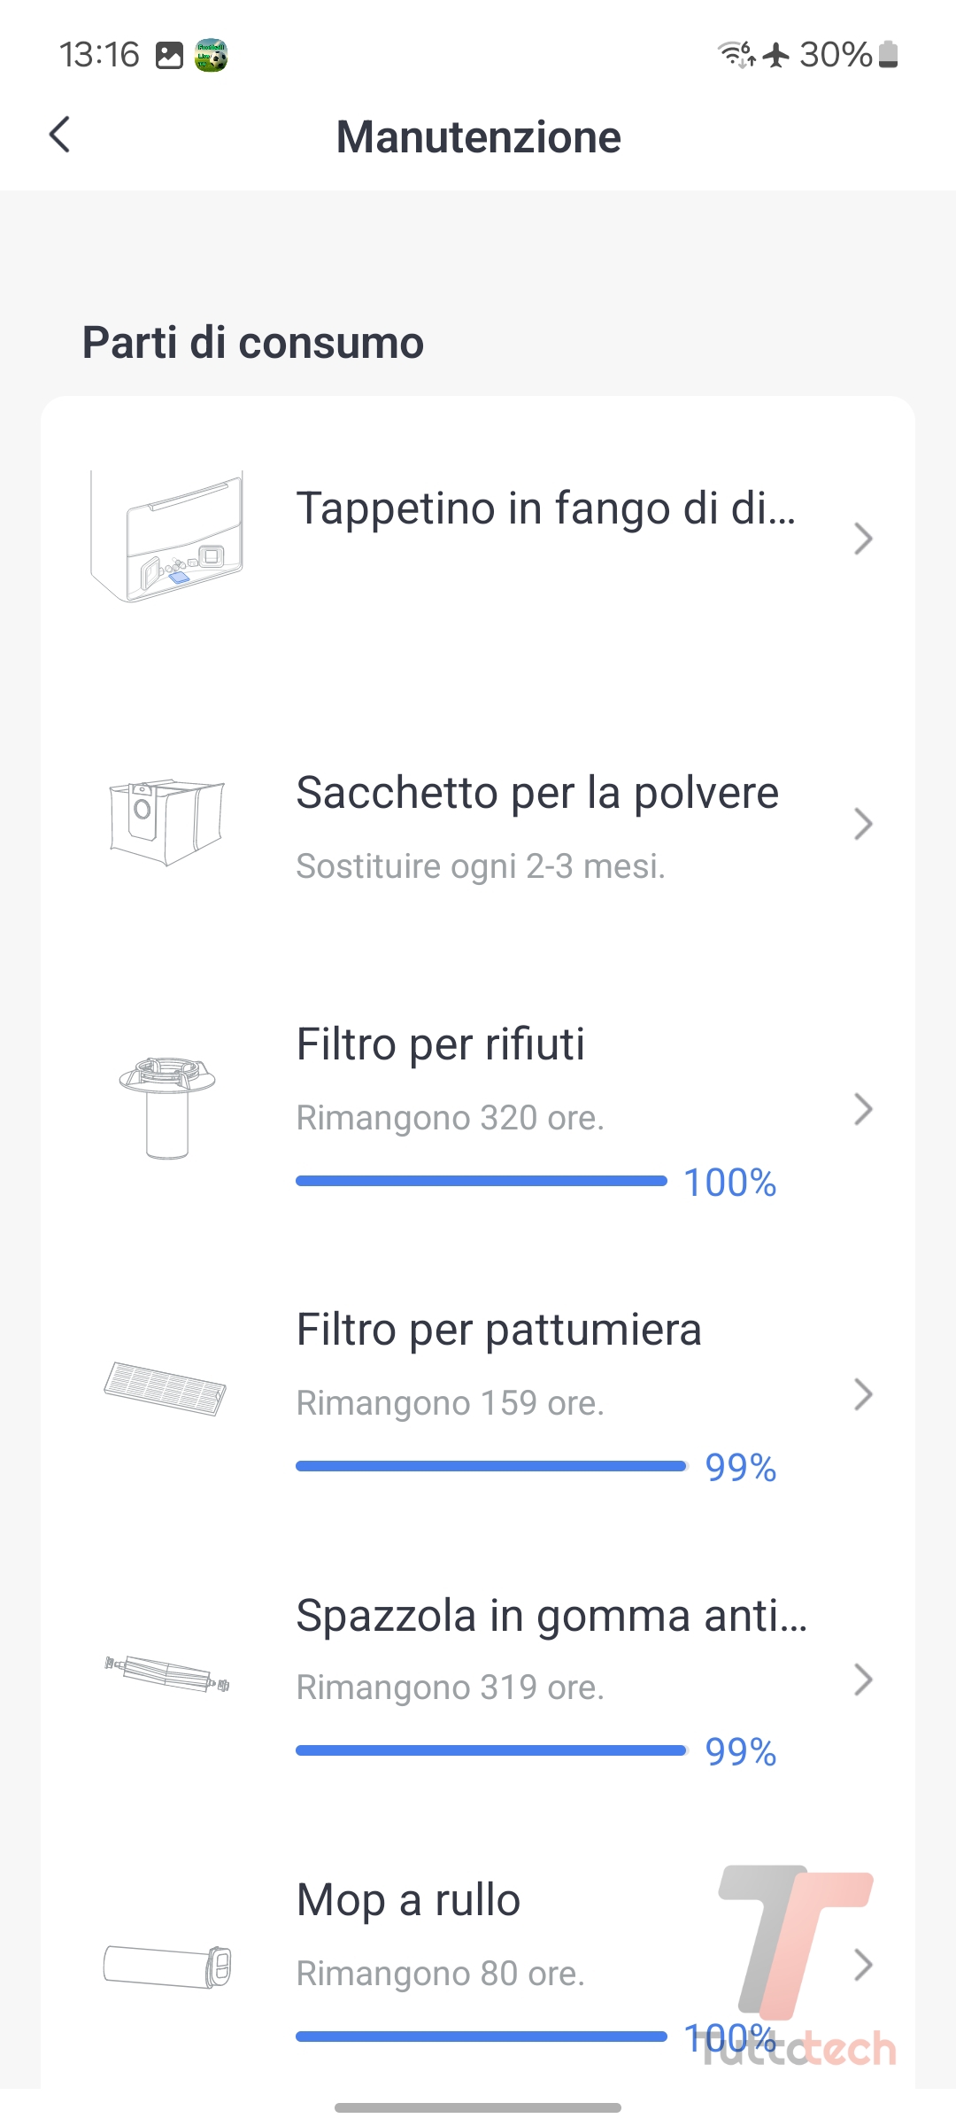The image size is (956, 2126).
Task: Tap the dust bag illustration
Action: 166,822
